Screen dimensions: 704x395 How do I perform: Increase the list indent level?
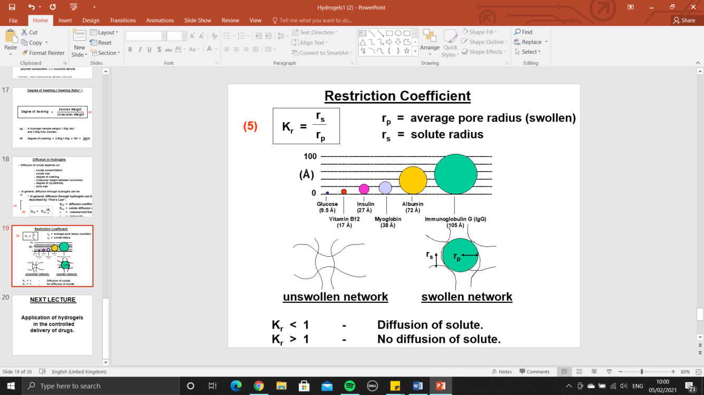pyautogui.click(x=268, y=36)
